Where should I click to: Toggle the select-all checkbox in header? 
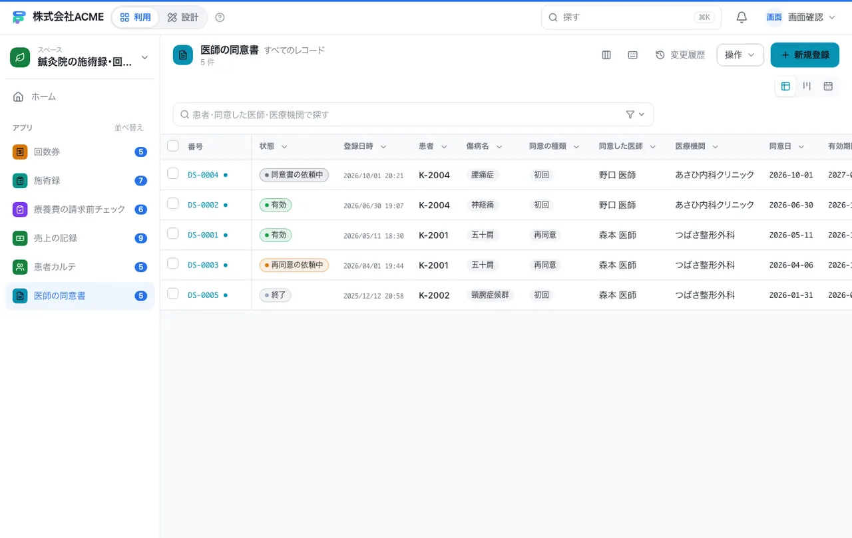[x=173, y=146]
